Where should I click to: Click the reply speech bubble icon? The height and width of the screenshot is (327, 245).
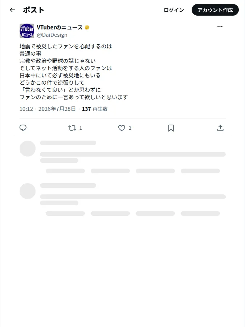pos(23,128)
